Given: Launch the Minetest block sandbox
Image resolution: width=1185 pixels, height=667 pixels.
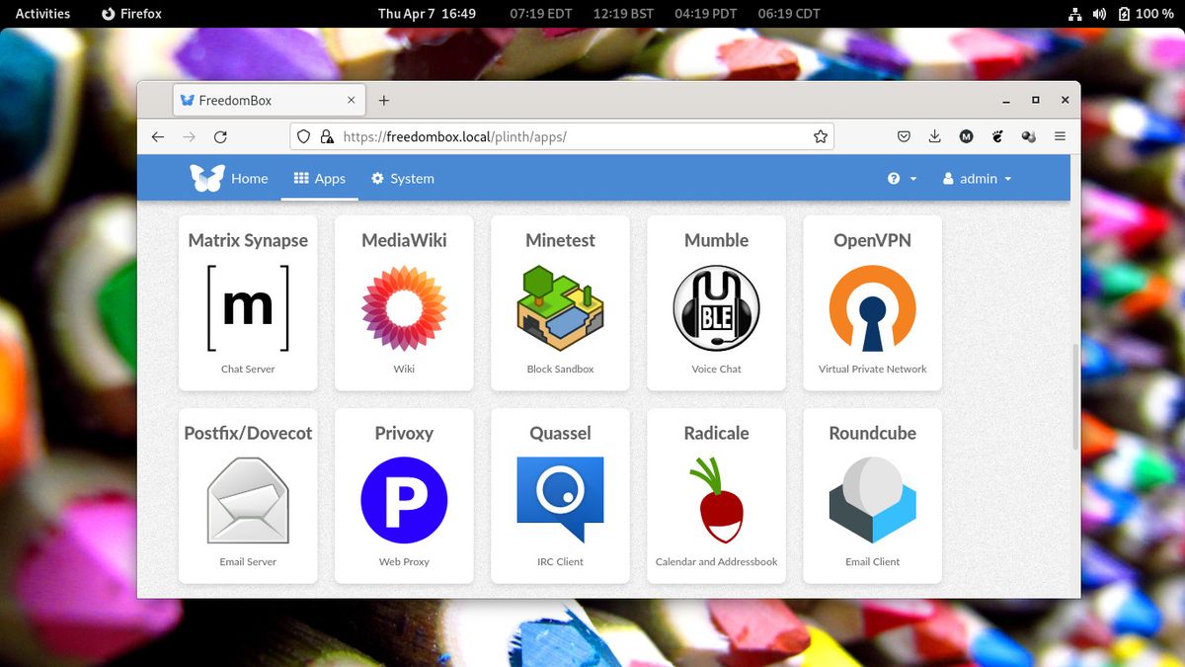Looking at the screenshot, I should click(559, 301).
